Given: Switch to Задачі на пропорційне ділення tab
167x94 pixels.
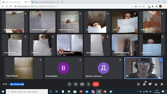Looking at the screenshot, I should pos(45,2).
